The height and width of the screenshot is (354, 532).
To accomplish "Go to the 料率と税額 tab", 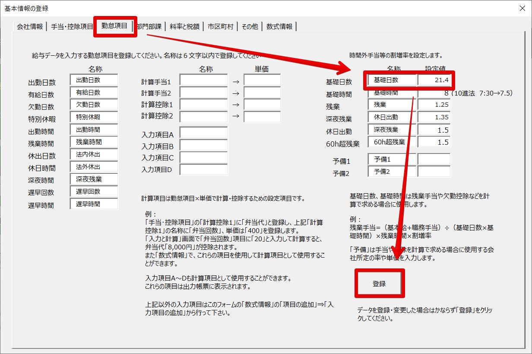I will pos(184,26).
